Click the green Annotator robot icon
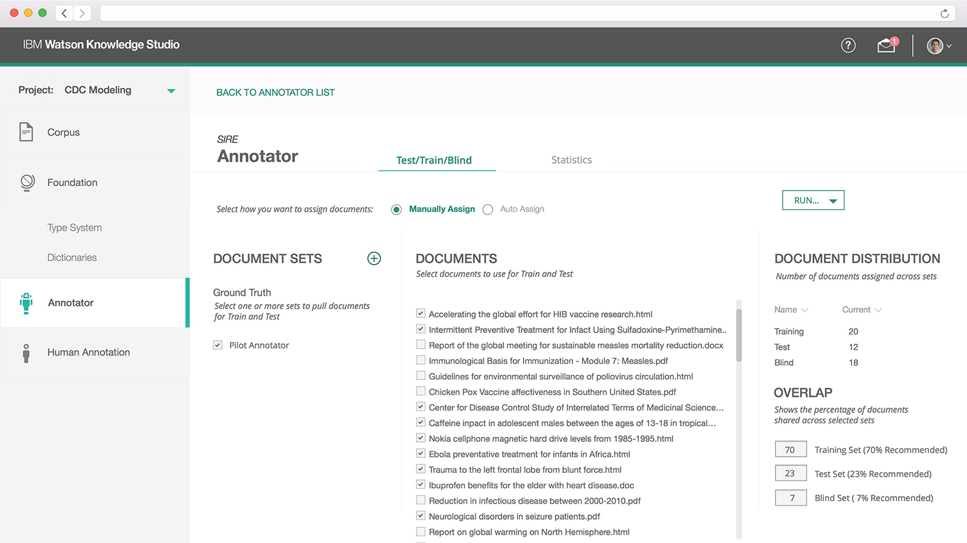 pyautogui.click(x=26, y=303)
